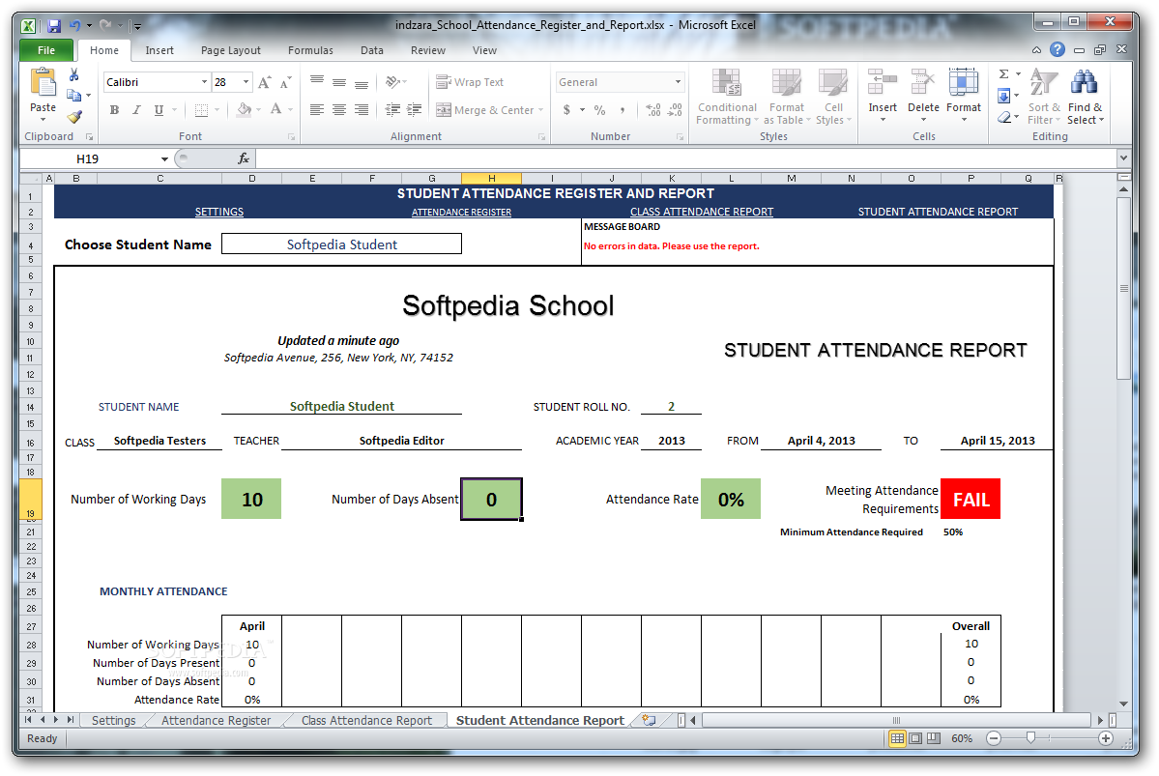The height and width of the screenshot is (776, 1159).
Task: Click the Undo arrow icon
Action: tap(74, 26)
